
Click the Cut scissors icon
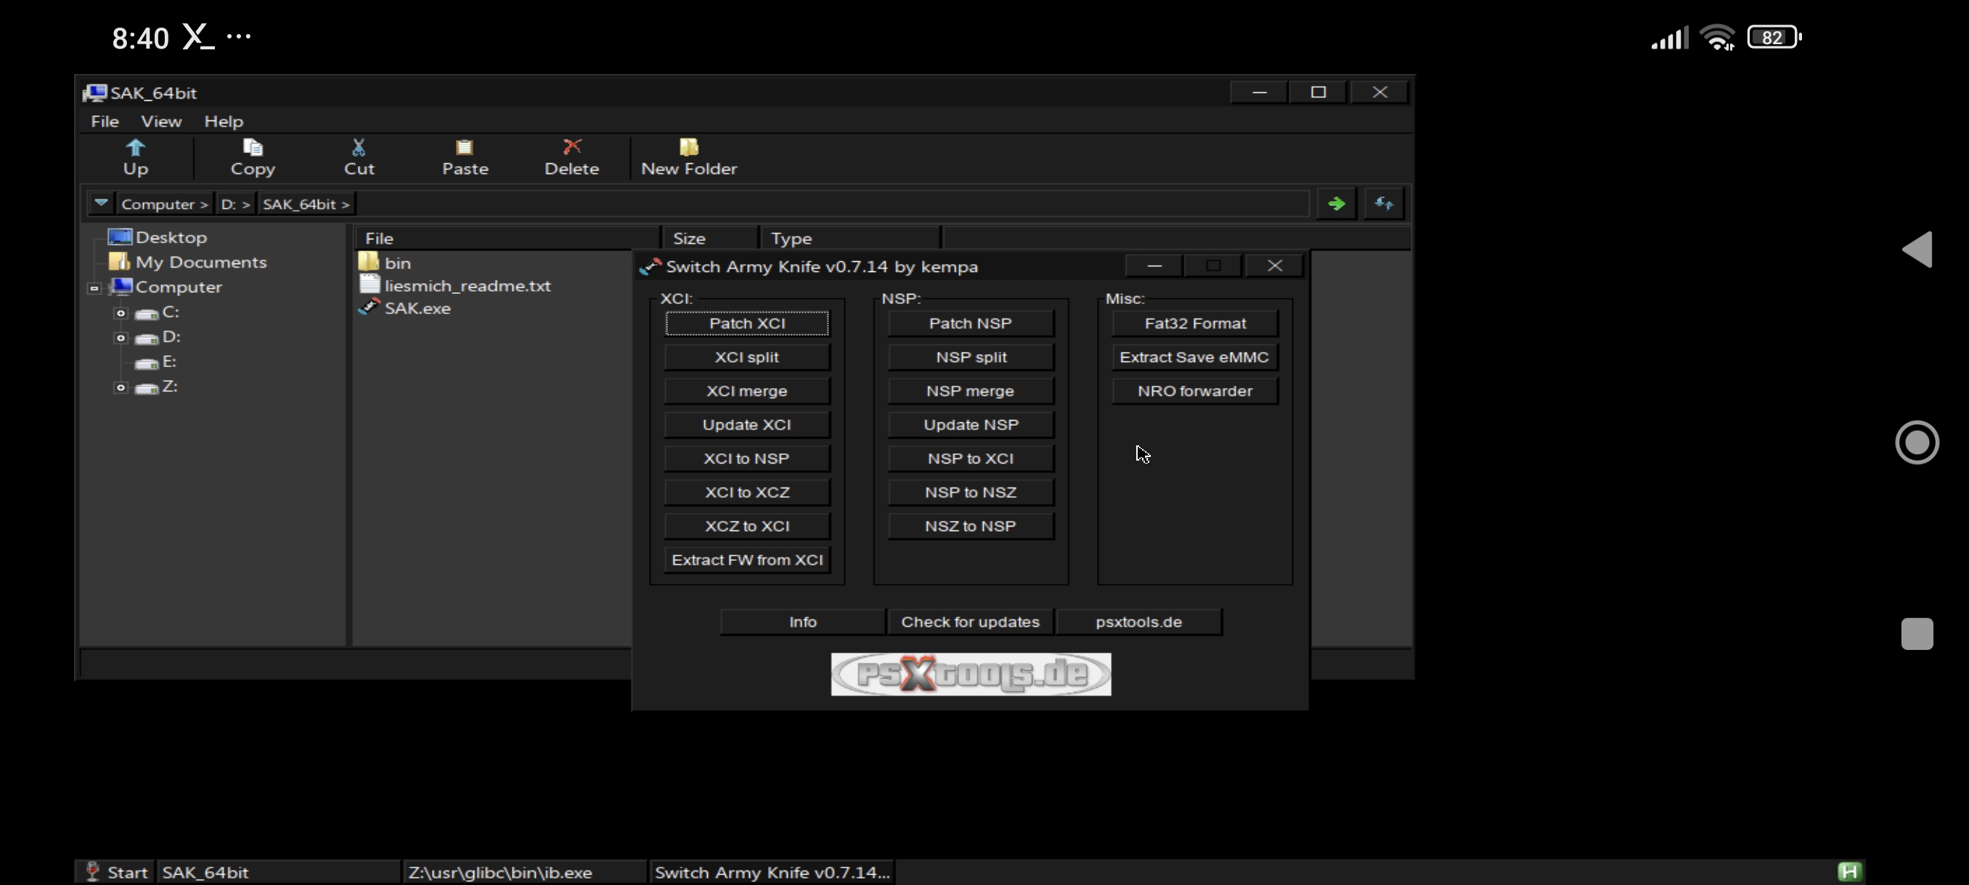pos(359,147)
